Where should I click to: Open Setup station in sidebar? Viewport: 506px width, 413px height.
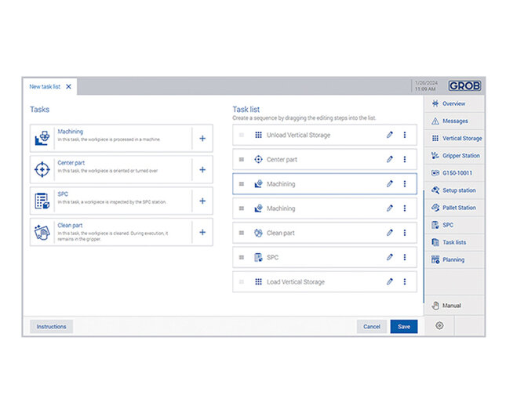454,190
